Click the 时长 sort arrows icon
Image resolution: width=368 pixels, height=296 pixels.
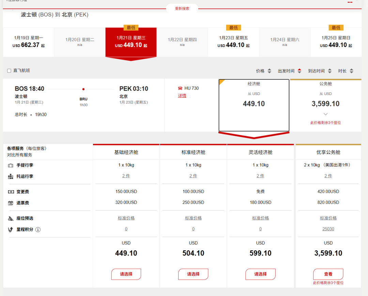351,71
